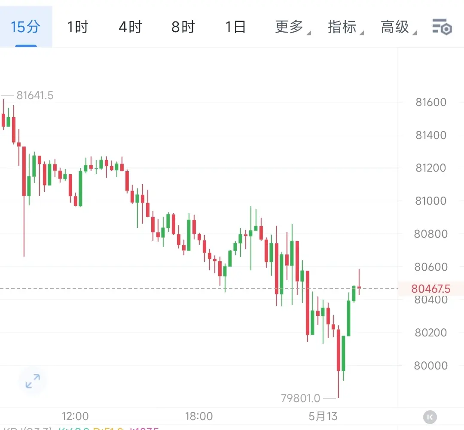Click the 12:00 time axis label
Viewport: 464px width, 430px height.
click(x=75, y=416)
